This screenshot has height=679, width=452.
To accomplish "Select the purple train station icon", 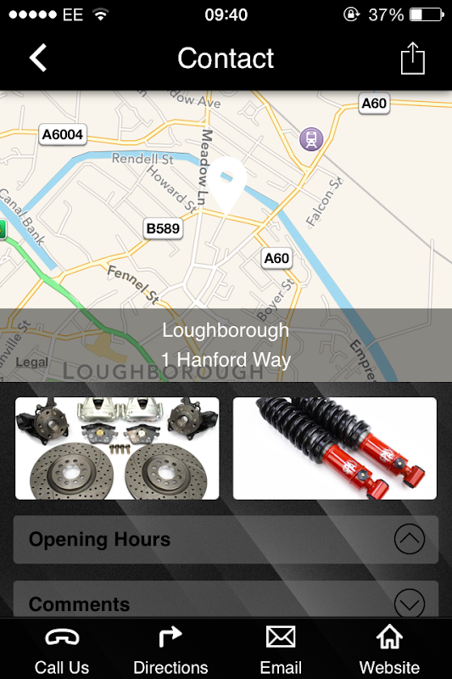I will point(311,139).
